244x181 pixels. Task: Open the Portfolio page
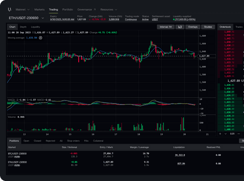pyautogui.click(x=67, y=9)
